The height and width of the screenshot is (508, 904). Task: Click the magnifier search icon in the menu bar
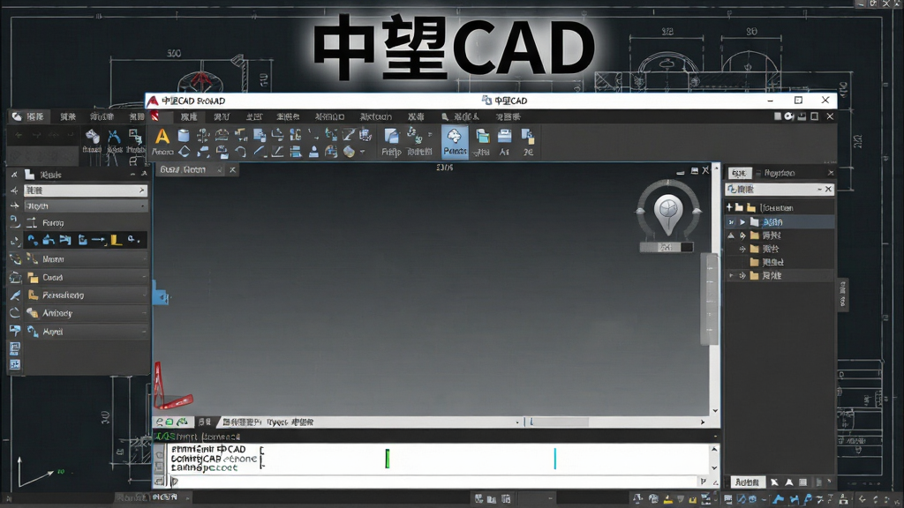click(x=445, y=117)
